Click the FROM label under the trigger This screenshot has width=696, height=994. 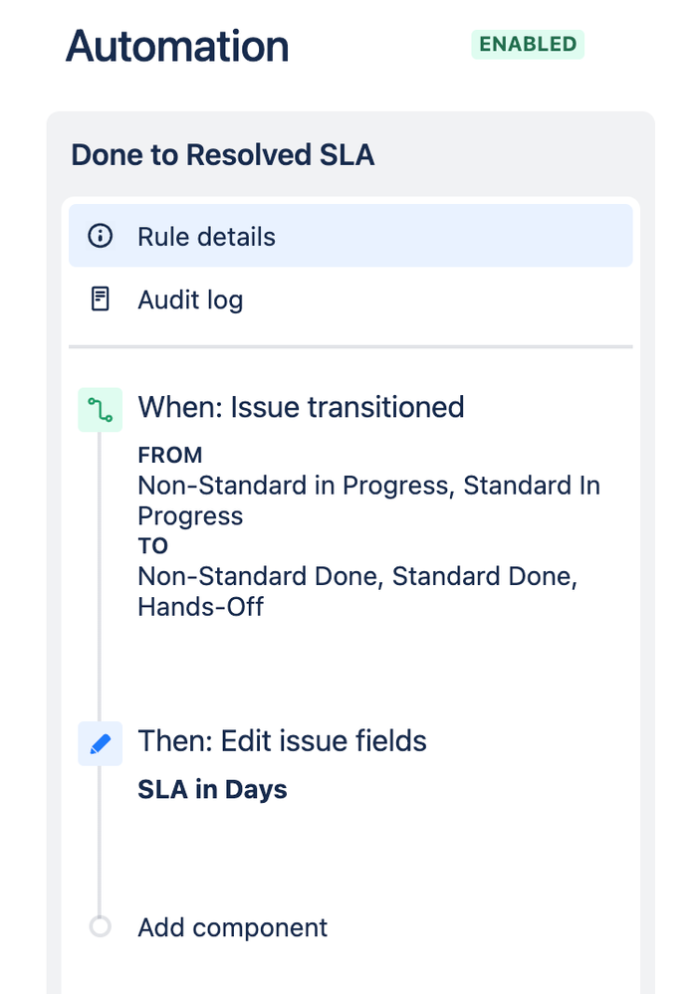pos(170,456)
